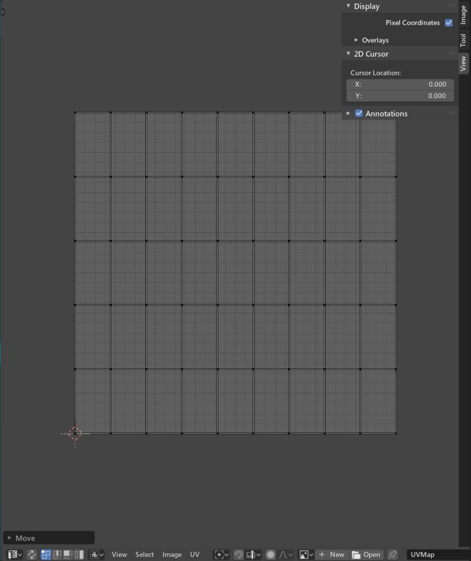The width and height of the screenshot is (471, 561).
Task: Open the UV menu
Action: (x=195, y=555)
